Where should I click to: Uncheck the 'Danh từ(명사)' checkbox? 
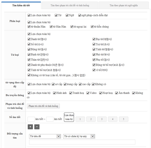click(x=29, y=39)
